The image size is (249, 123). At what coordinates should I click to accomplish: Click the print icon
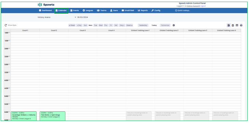241,25
